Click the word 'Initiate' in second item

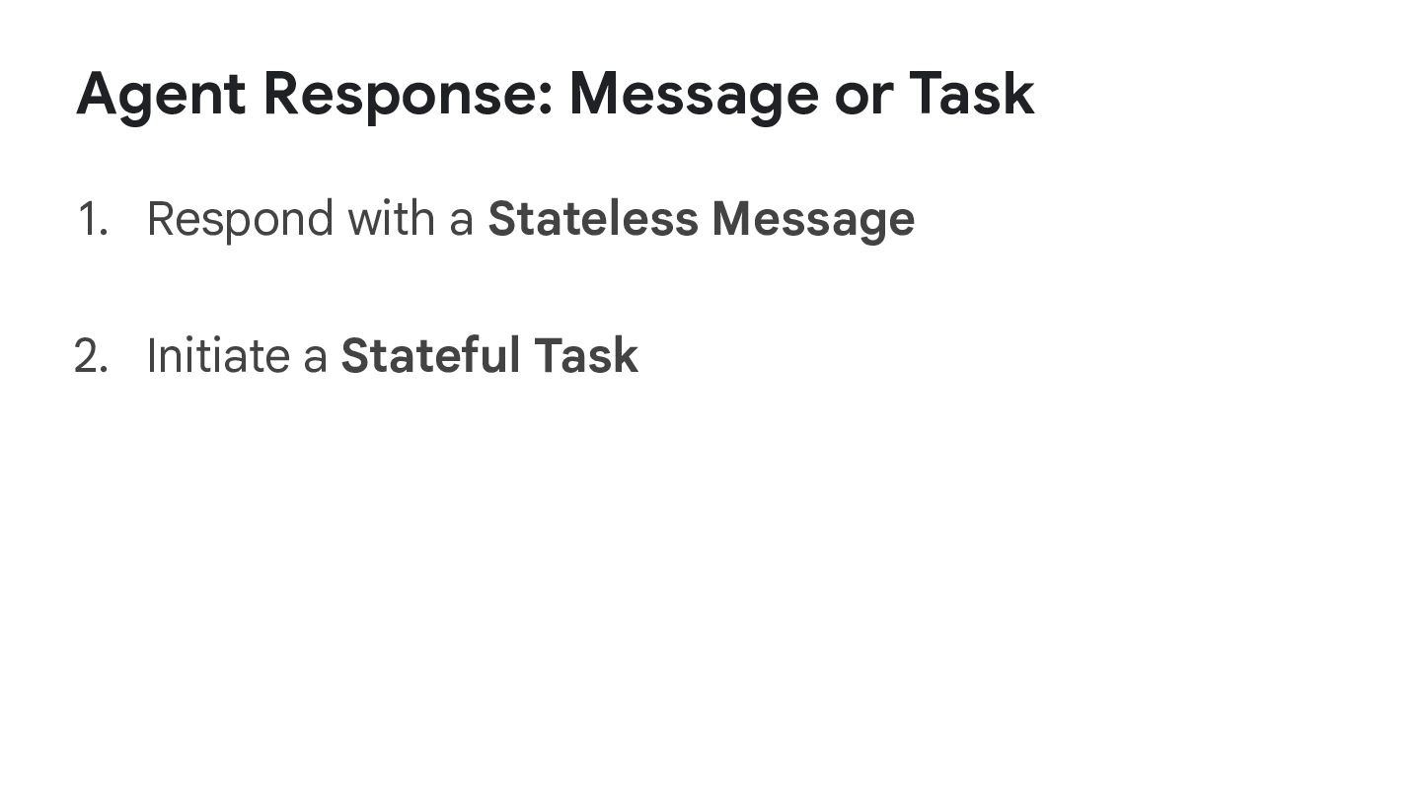(x=218, y=356)
